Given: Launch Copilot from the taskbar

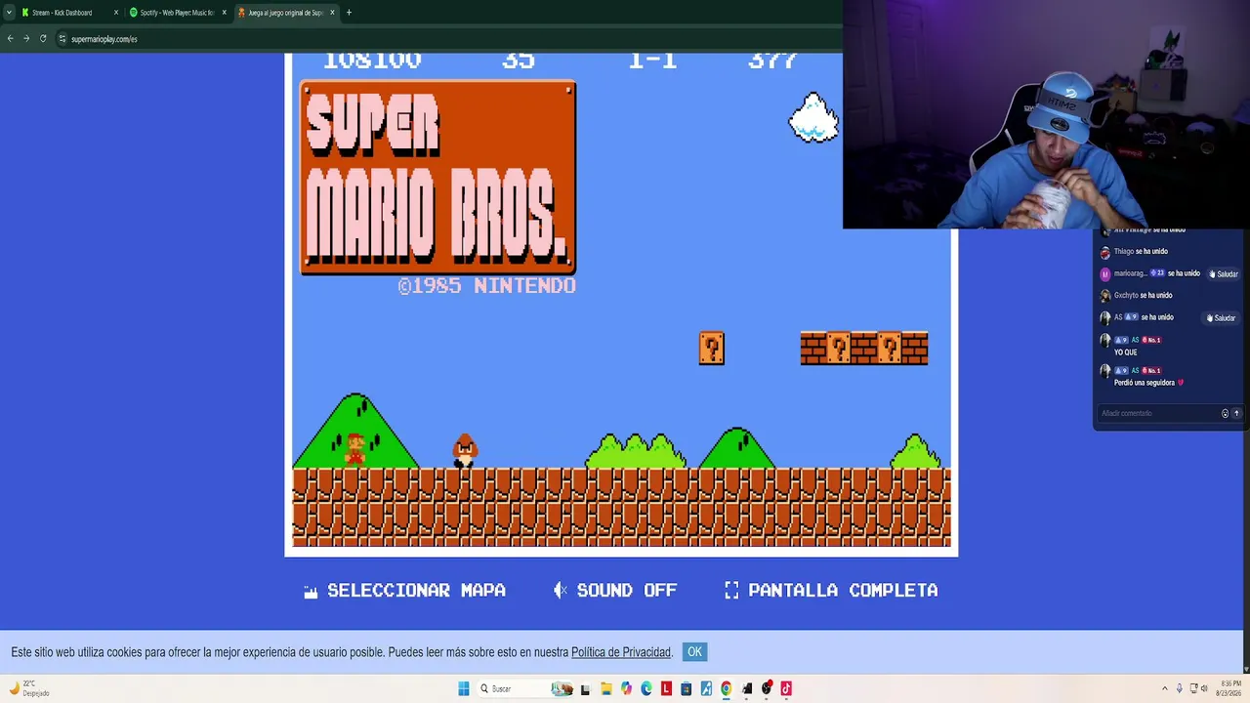Looking at the screenshot, I should click(626, 688).
